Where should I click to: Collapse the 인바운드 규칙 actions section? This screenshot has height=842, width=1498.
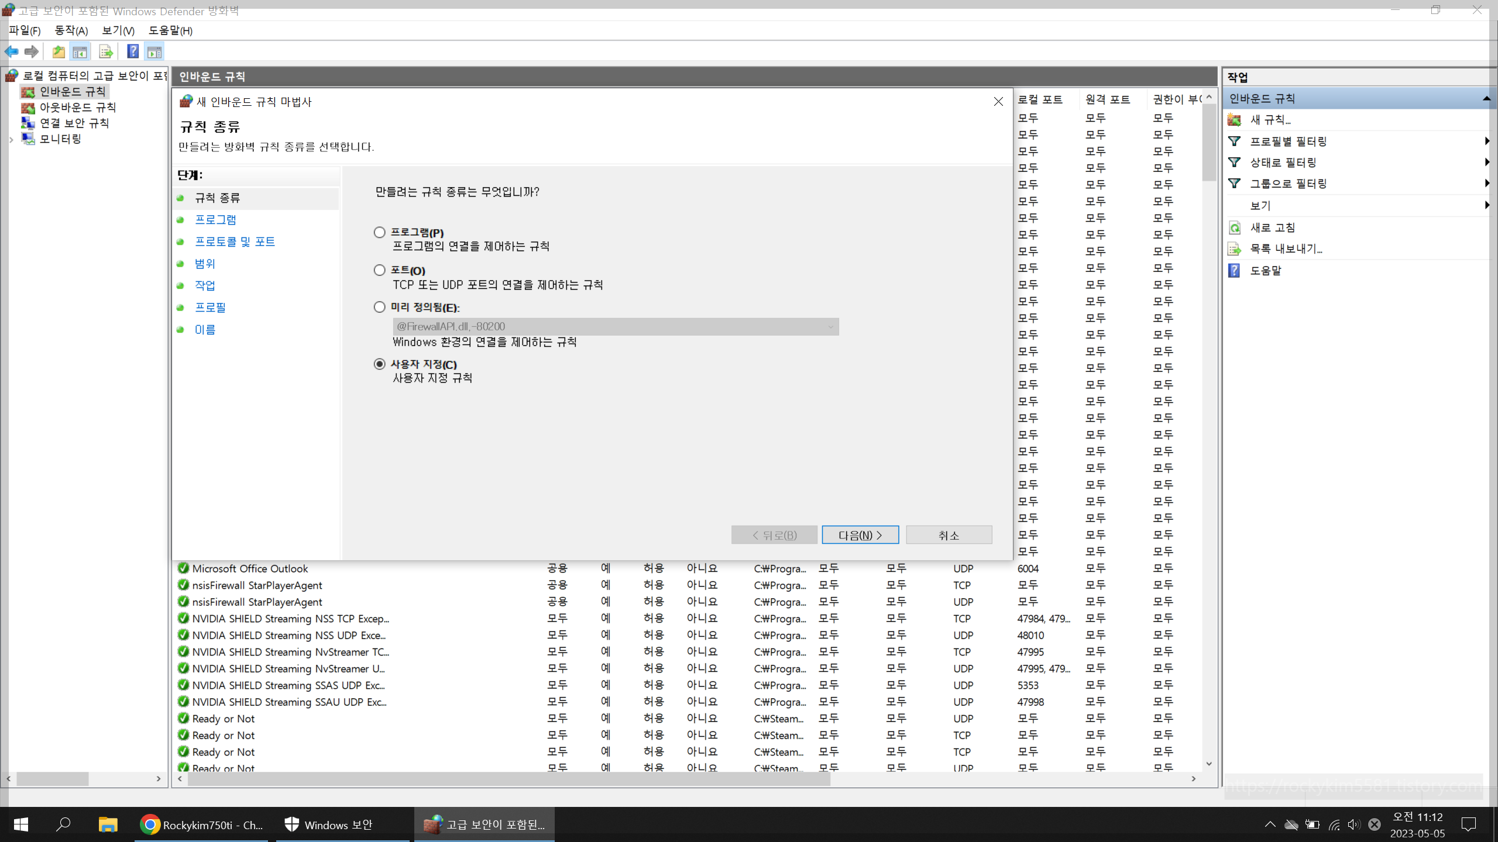1486,98
